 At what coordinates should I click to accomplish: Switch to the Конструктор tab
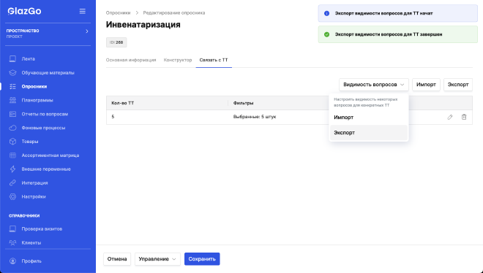[178, 60]
